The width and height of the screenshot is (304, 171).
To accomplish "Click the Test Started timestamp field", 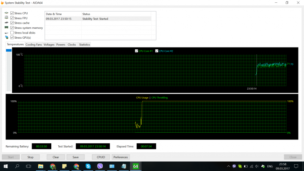I will pos(93,147).
